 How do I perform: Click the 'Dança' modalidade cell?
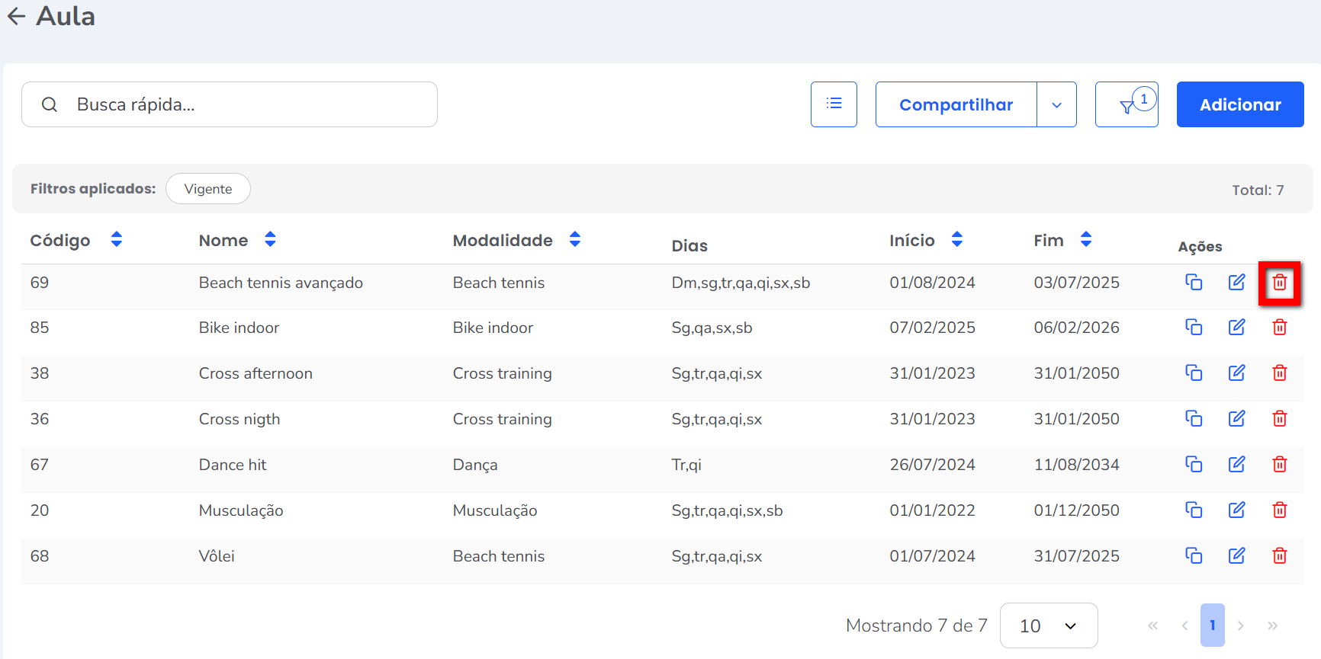pos(475,465)
